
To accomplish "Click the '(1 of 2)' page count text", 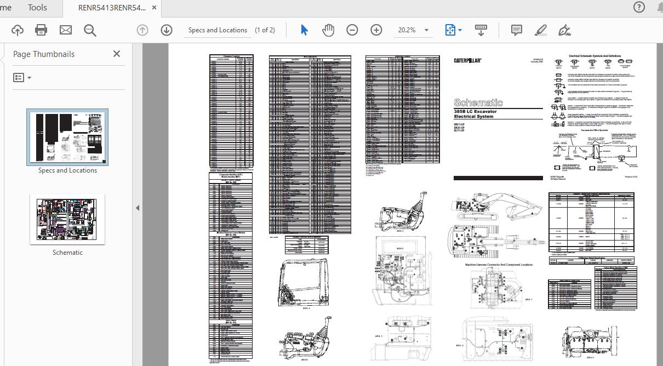I will click(x=265, y=30).
